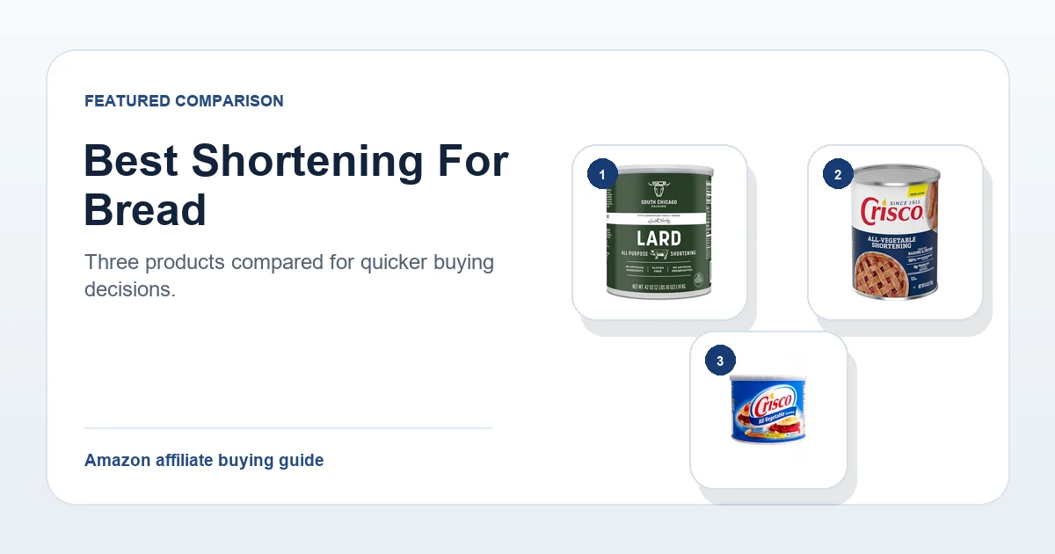
Task: Click the number 1 badge
Action: [602, 175]
